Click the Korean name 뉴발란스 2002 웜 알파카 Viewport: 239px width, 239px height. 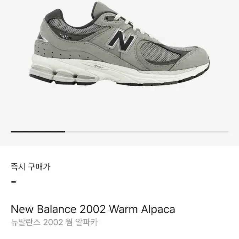(54, 222)
